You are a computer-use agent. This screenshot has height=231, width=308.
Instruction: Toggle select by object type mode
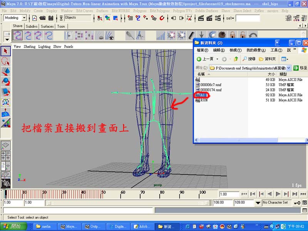pos(107,18)
